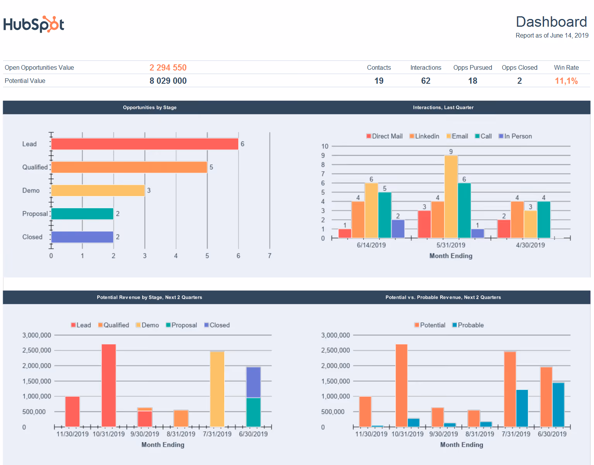
Task: Click the Proposal legend swatch in Revenue by Stage
Action: [x=168, y=325]
